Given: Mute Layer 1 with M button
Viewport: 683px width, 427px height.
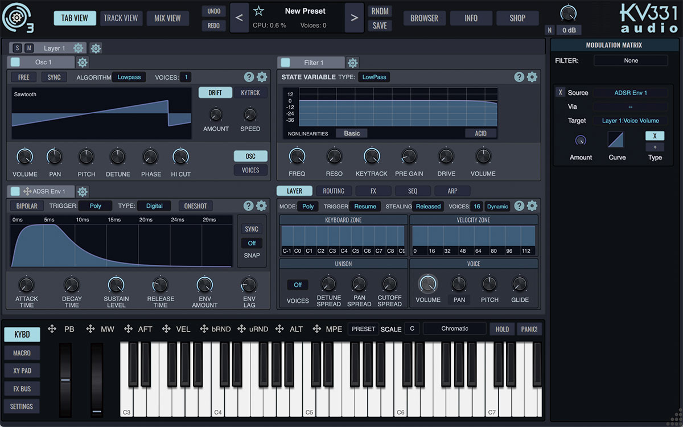Looking at the screenshot, I should pos(29,48).
